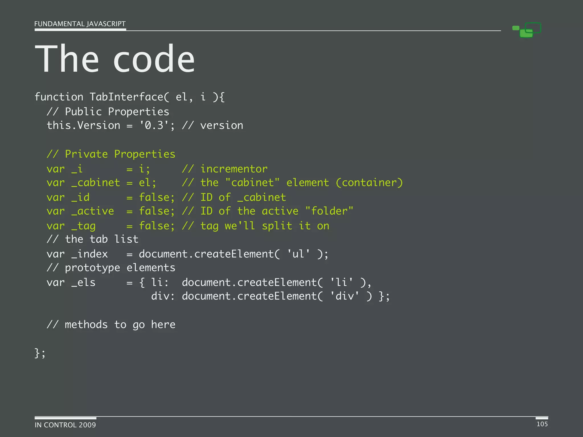The image size is (583, 437).
Task: Click the '// Public Properties' comment
Action: coord(108,112)
